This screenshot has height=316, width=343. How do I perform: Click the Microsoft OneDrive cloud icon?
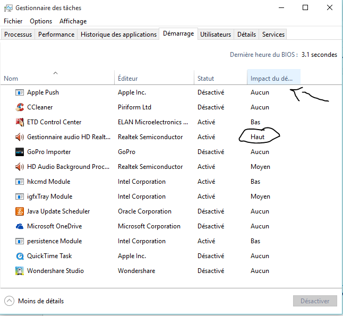20,226
